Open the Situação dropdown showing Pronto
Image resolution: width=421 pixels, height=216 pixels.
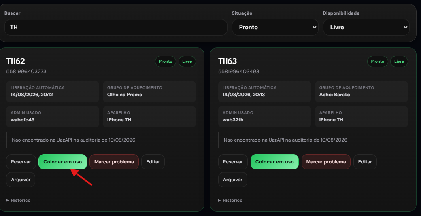pos(275,27)
